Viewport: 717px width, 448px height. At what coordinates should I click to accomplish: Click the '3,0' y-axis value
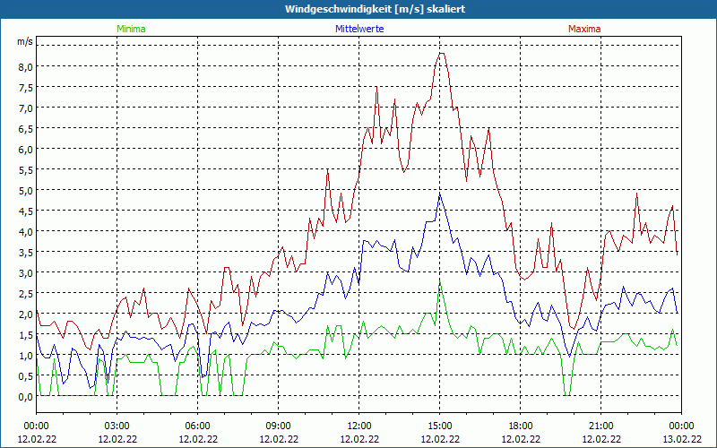click(26, 273)
